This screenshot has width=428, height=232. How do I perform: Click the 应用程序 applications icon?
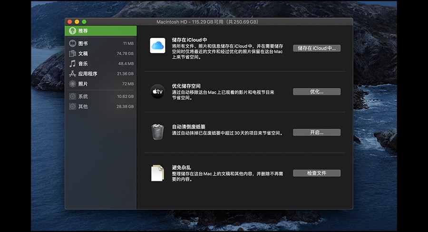72,74
